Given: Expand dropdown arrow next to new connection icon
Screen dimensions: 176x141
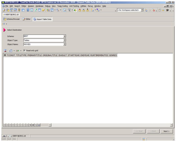Looking at the screenshot, I should (95, 10).
